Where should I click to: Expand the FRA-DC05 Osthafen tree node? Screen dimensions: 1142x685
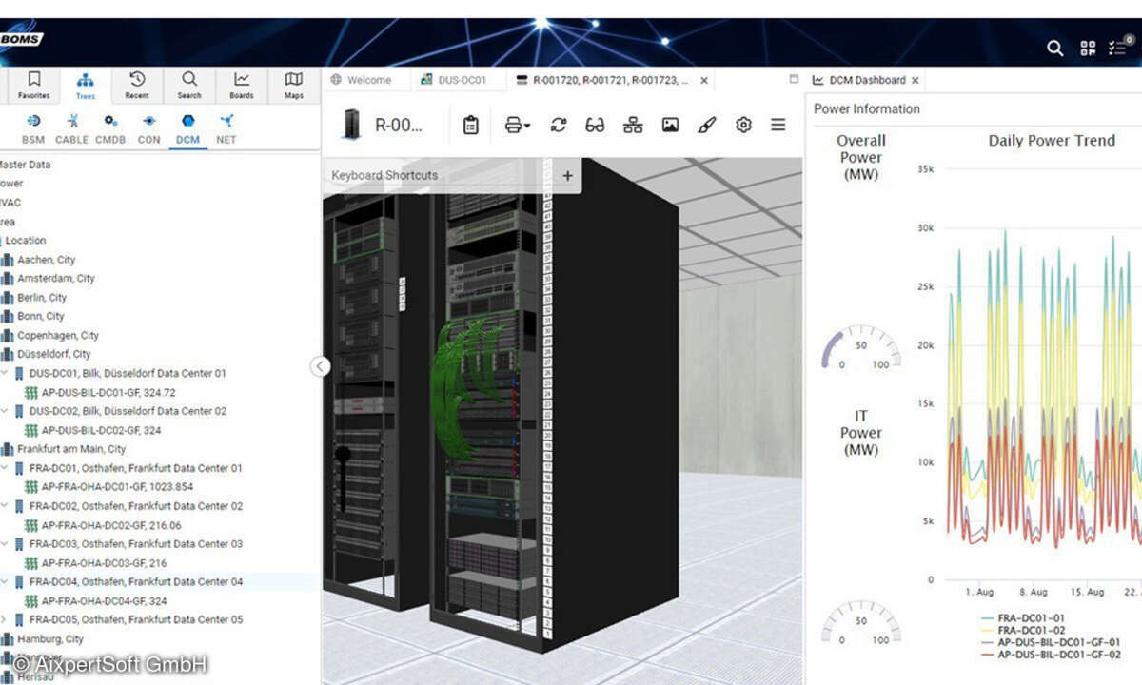click(6, 619)
